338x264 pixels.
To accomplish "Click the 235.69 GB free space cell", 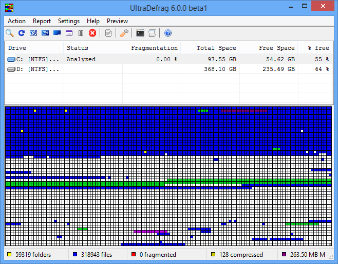I will click(279, 69).
